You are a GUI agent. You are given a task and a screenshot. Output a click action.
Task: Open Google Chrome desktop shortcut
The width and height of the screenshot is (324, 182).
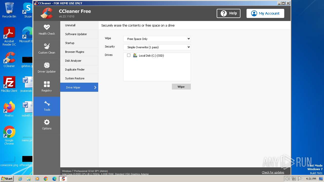(9, 135)
